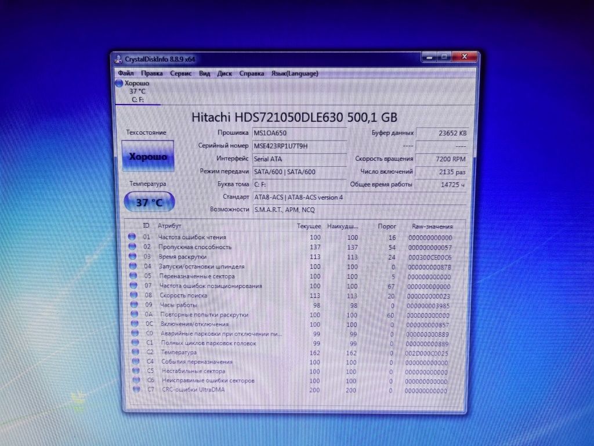
Task: Click the Текущее column header
Action: click(309, 226)
